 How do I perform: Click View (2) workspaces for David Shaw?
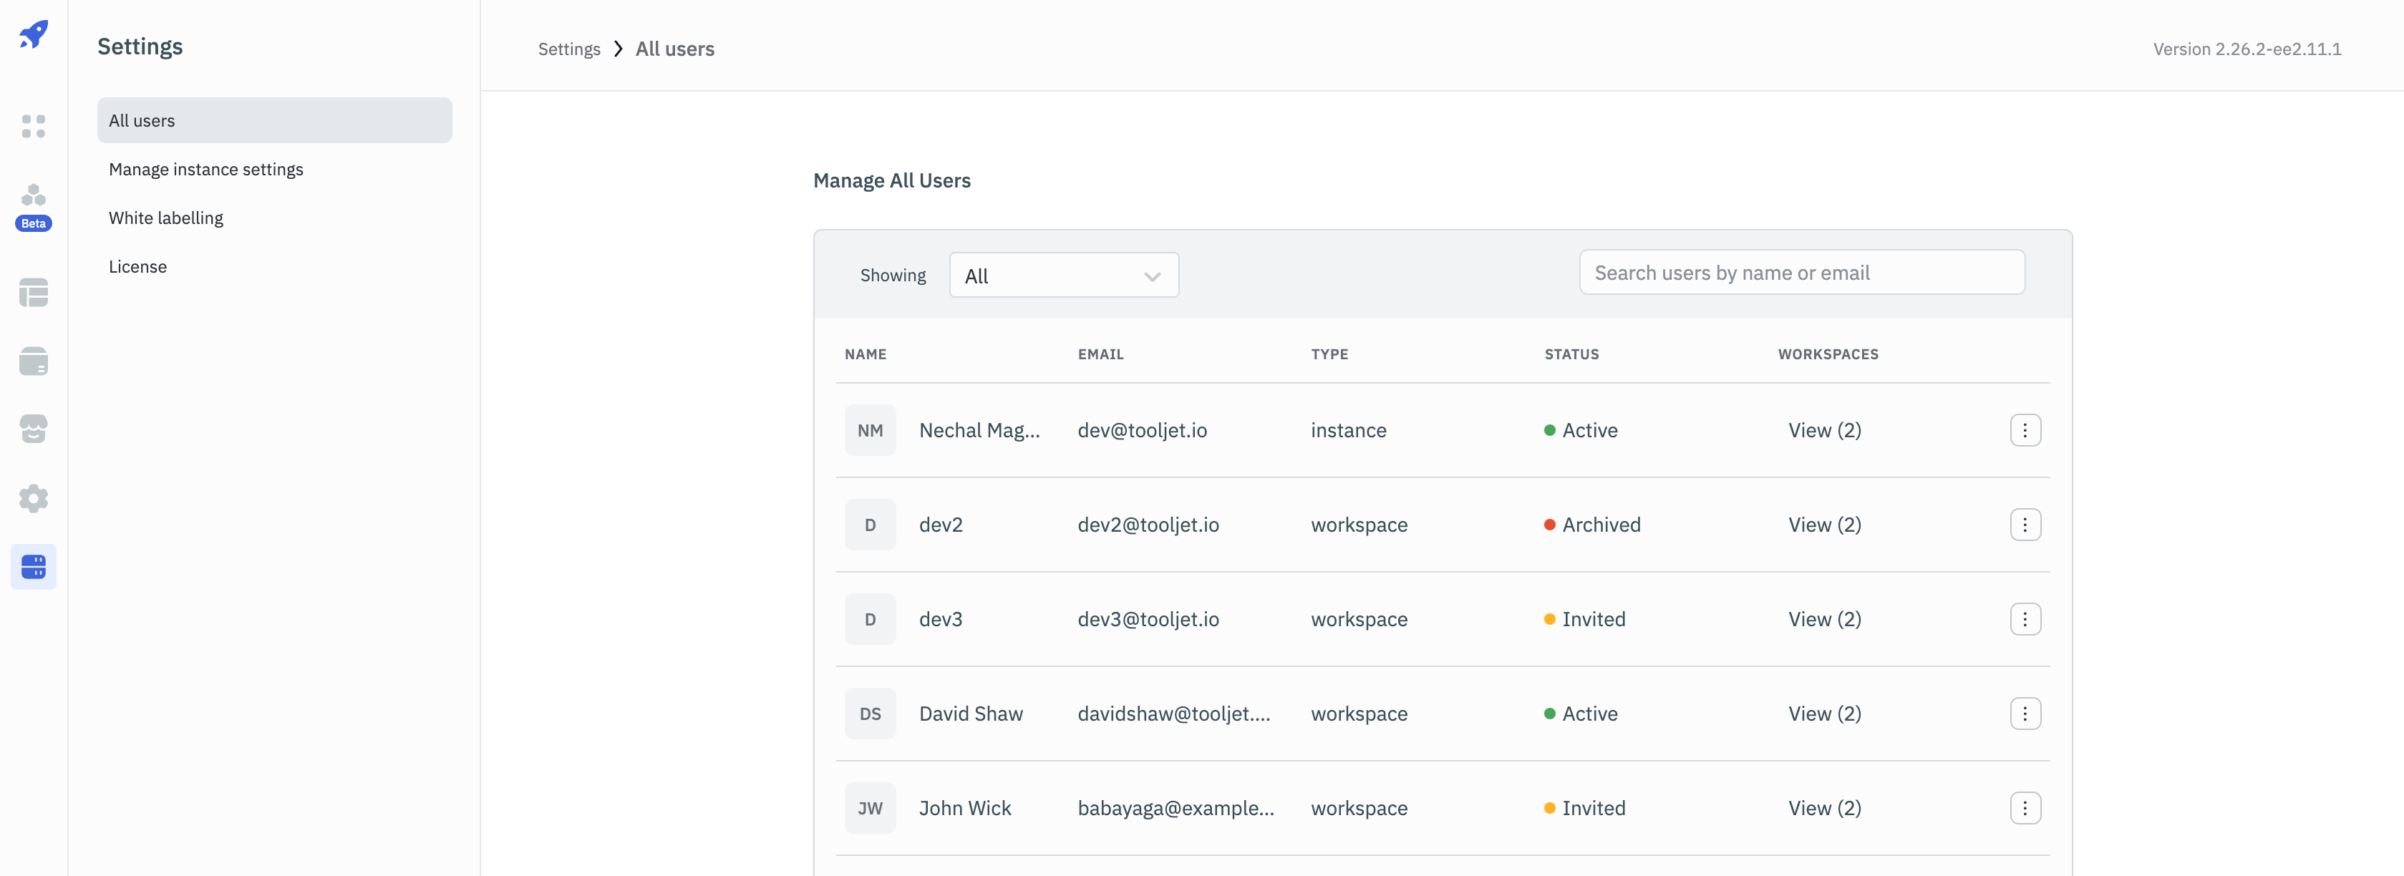(x=1823, y=714)
